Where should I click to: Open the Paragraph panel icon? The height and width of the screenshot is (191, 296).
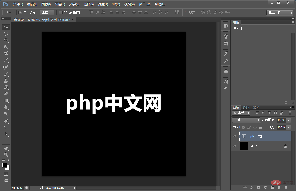pos(226,89)
